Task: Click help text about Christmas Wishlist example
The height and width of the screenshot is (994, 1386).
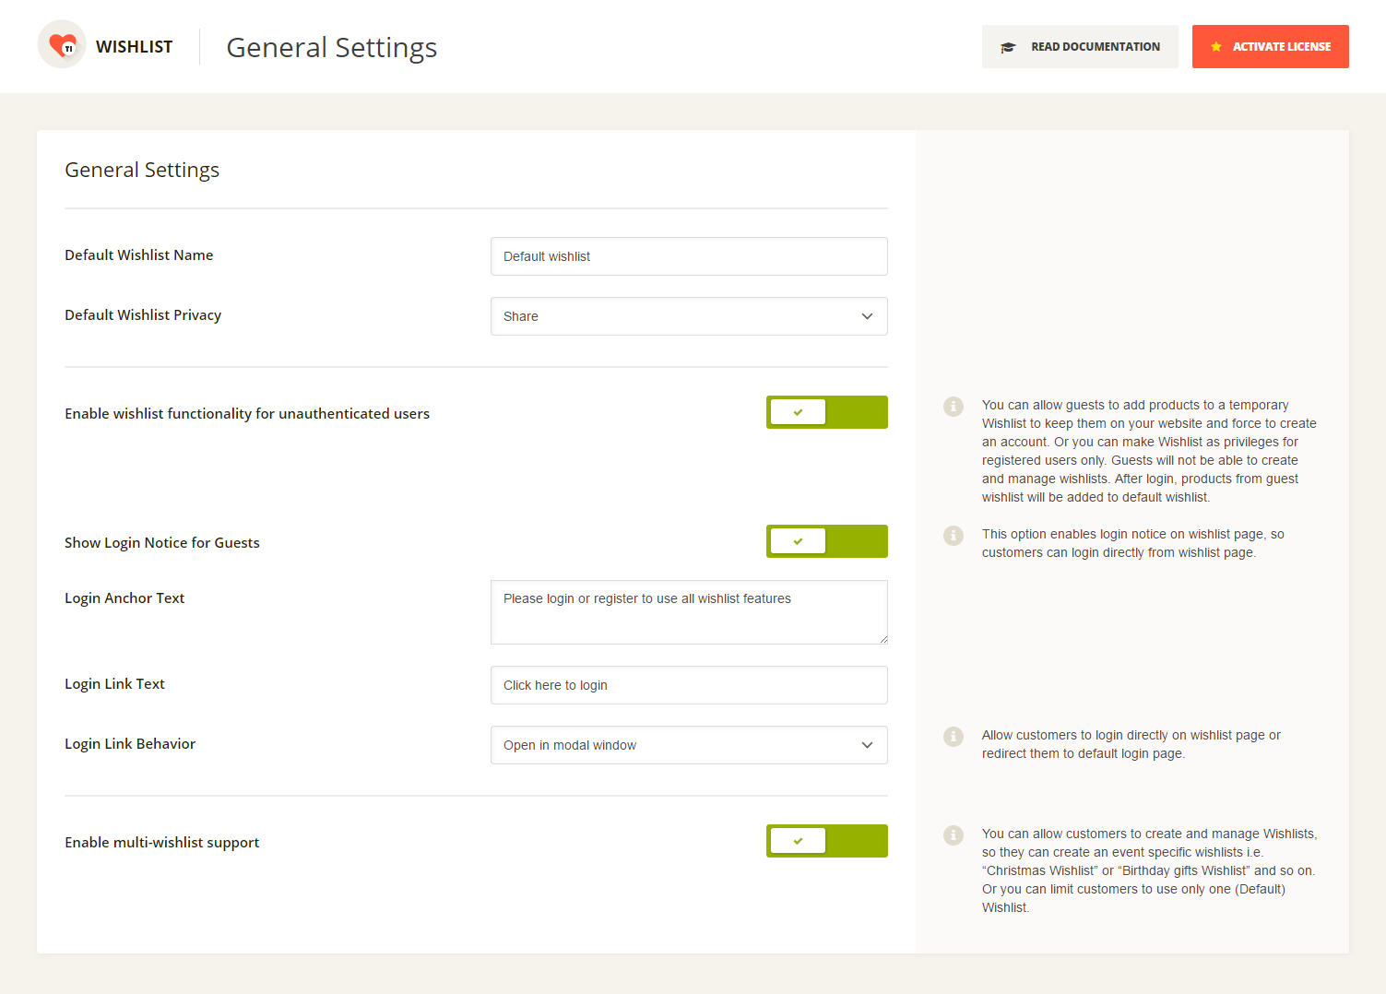Action: pos(1150,870)
